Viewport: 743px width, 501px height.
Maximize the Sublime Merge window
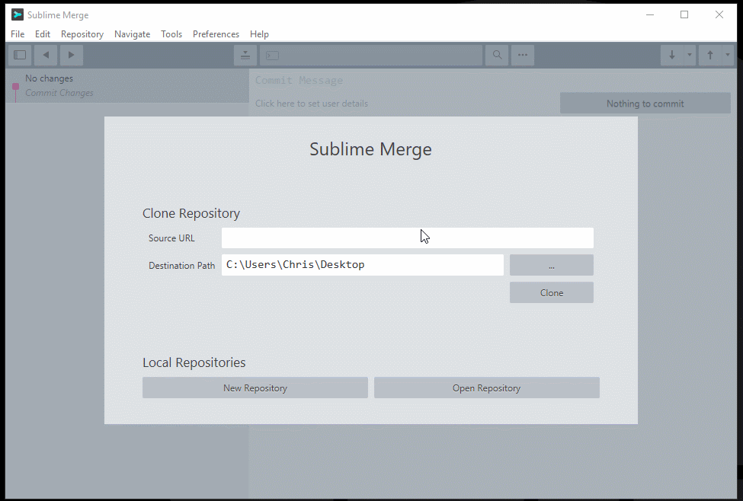(684, 14)
